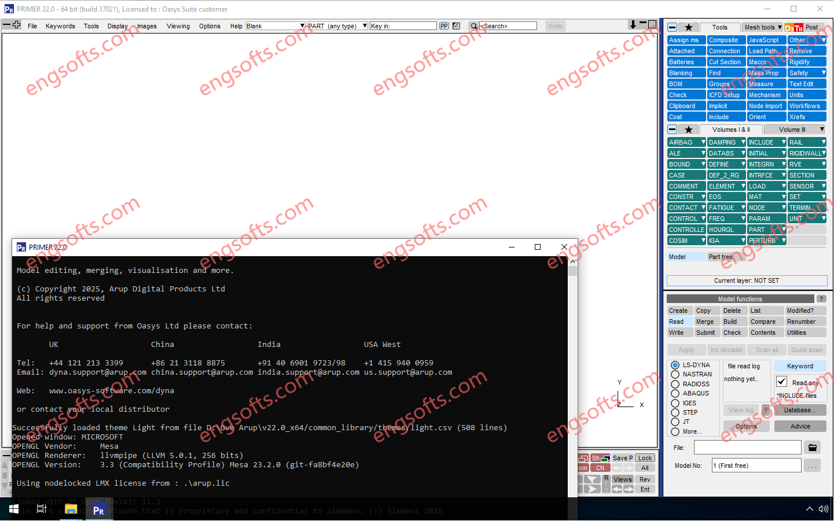Toggle the Read any *INCLUDE files checkbox
Image resolution: width=834 pixels, height=521 pixels.
[x=781, y=382]
